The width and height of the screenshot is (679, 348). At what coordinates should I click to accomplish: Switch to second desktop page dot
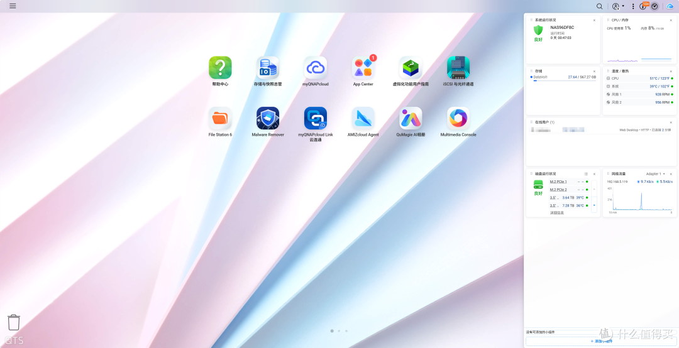pyautogui.click(x=339, y=330)
